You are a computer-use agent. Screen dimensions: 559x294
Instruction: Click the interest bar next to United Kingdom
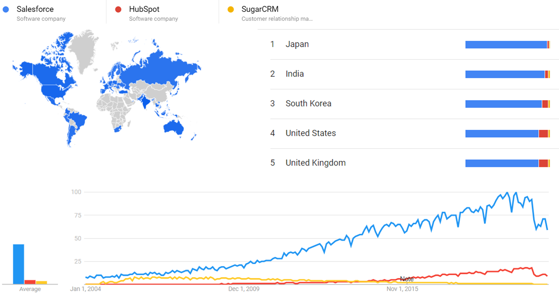tap(507, 163)
